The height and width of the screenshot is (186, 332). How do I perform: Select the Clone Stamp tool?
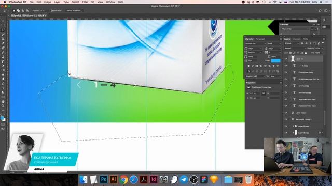tap(3, 56)
